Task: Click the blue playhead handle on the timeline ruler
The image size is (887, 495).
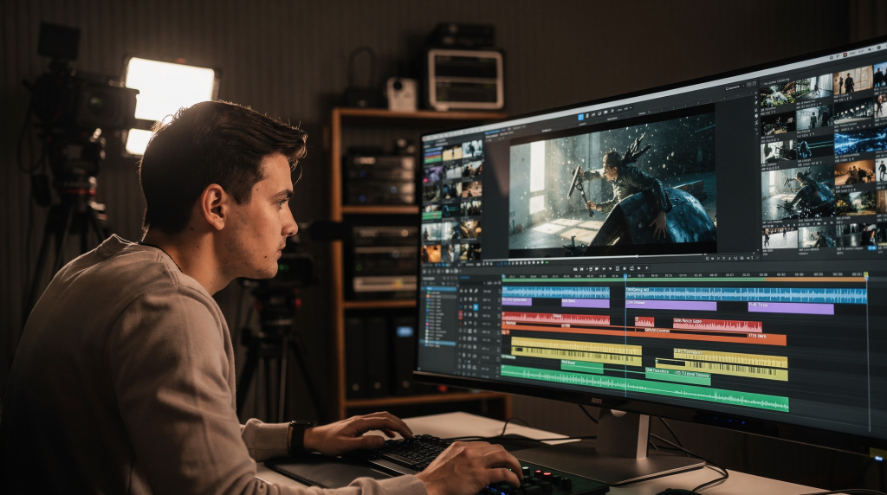Action: point(625,276)
